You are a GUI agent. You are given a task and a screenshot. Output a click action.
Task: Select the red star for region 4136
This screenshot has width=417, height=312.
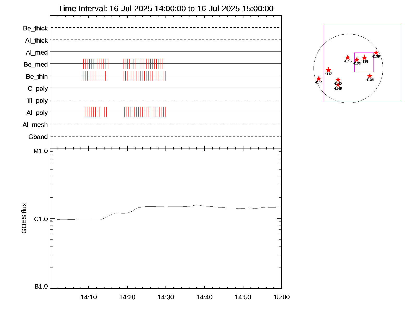pyautogui.click(x=357, y=60)
